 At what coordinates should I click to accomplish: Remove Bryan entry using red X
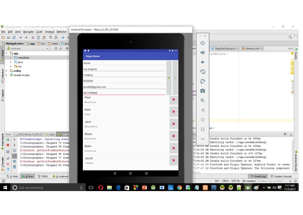click(174, 136)
